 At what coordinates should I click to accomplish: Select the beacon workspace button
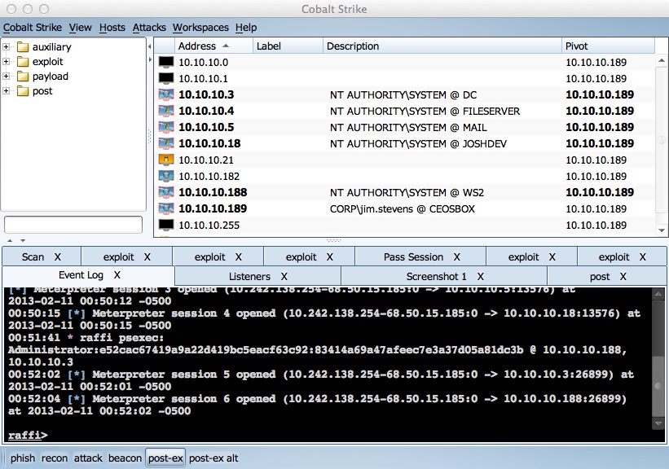point(125,458)
